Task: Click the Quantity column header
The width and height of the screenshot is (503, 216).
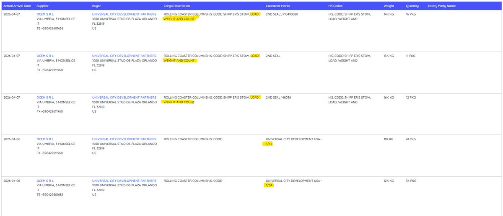Action: [412, 6]
